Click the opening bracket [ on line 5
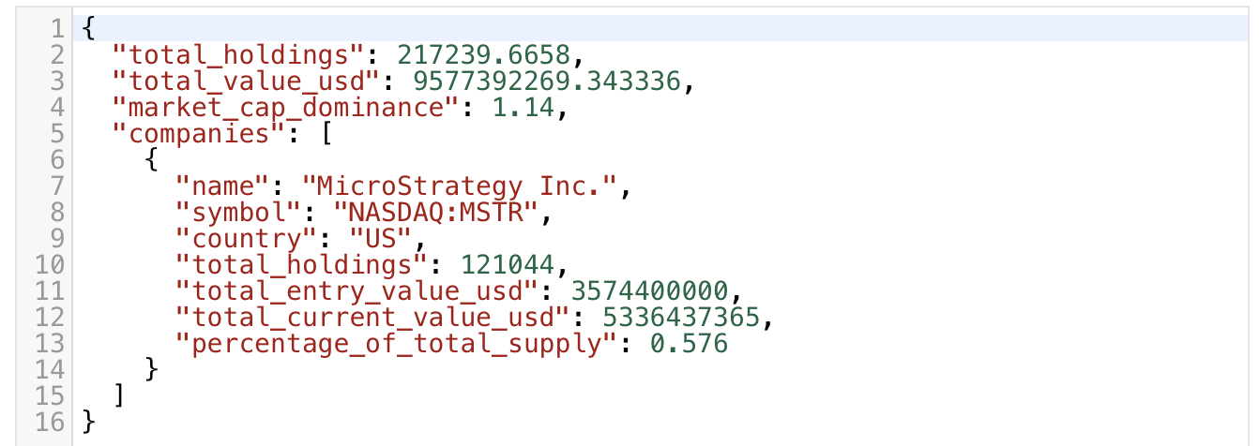Image resolution: width=1259 pixels, height=446 pixels. 325,134
